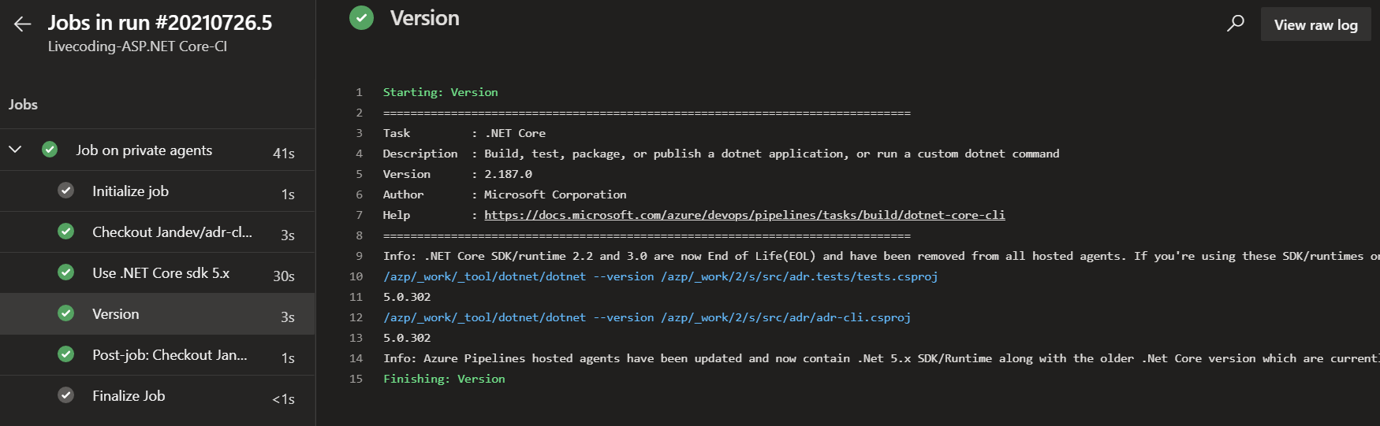Click the 5.0.302 output on line 11
Viewport: 1380px width, 426px height.
[407, 297]
